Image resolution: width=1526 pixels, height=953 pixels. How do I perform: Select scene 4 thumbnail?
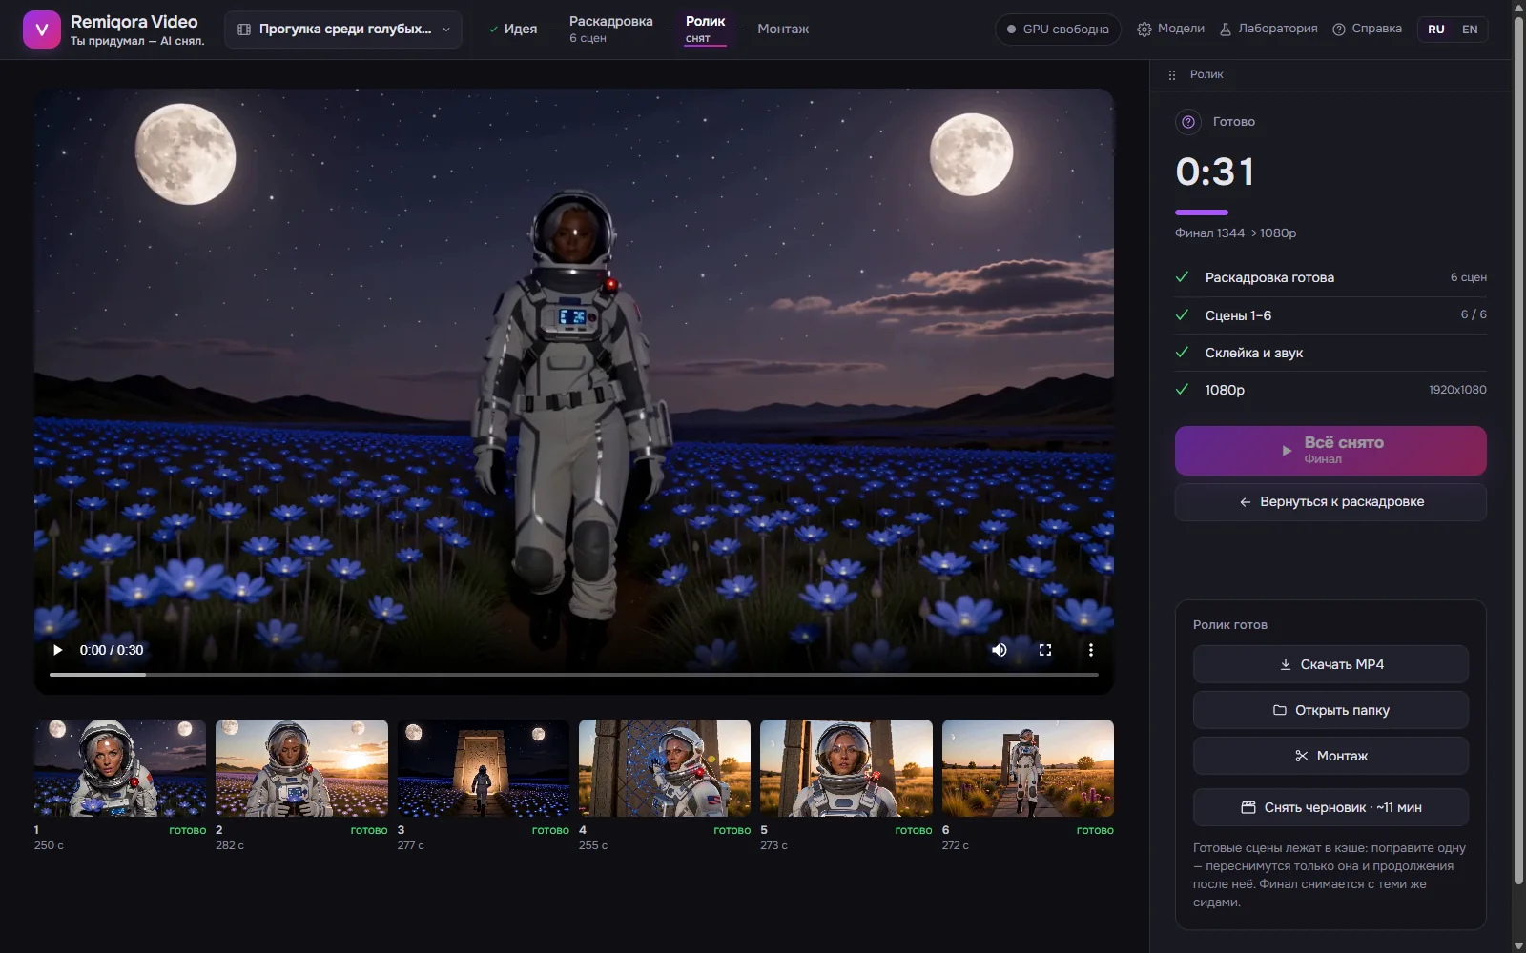pos(665,768)
